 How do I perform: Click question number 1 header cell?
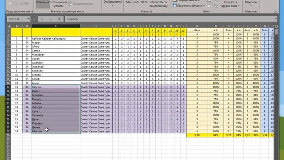click(115, 31)
